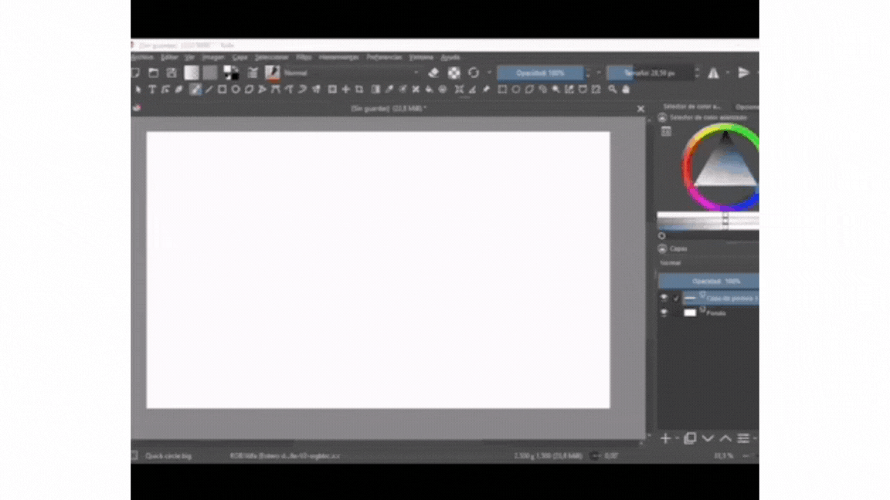The image size is (890, 500).
Task: Switch to the Opciones docker tab
Action: [748, 106]
